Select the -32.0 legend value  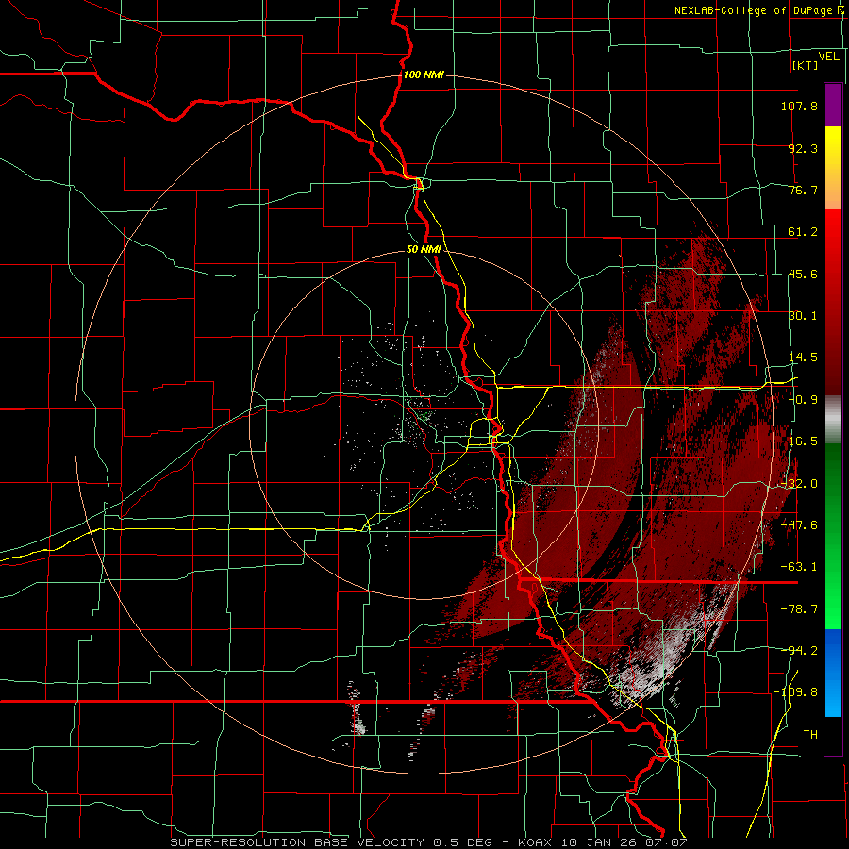coord(799,484)
